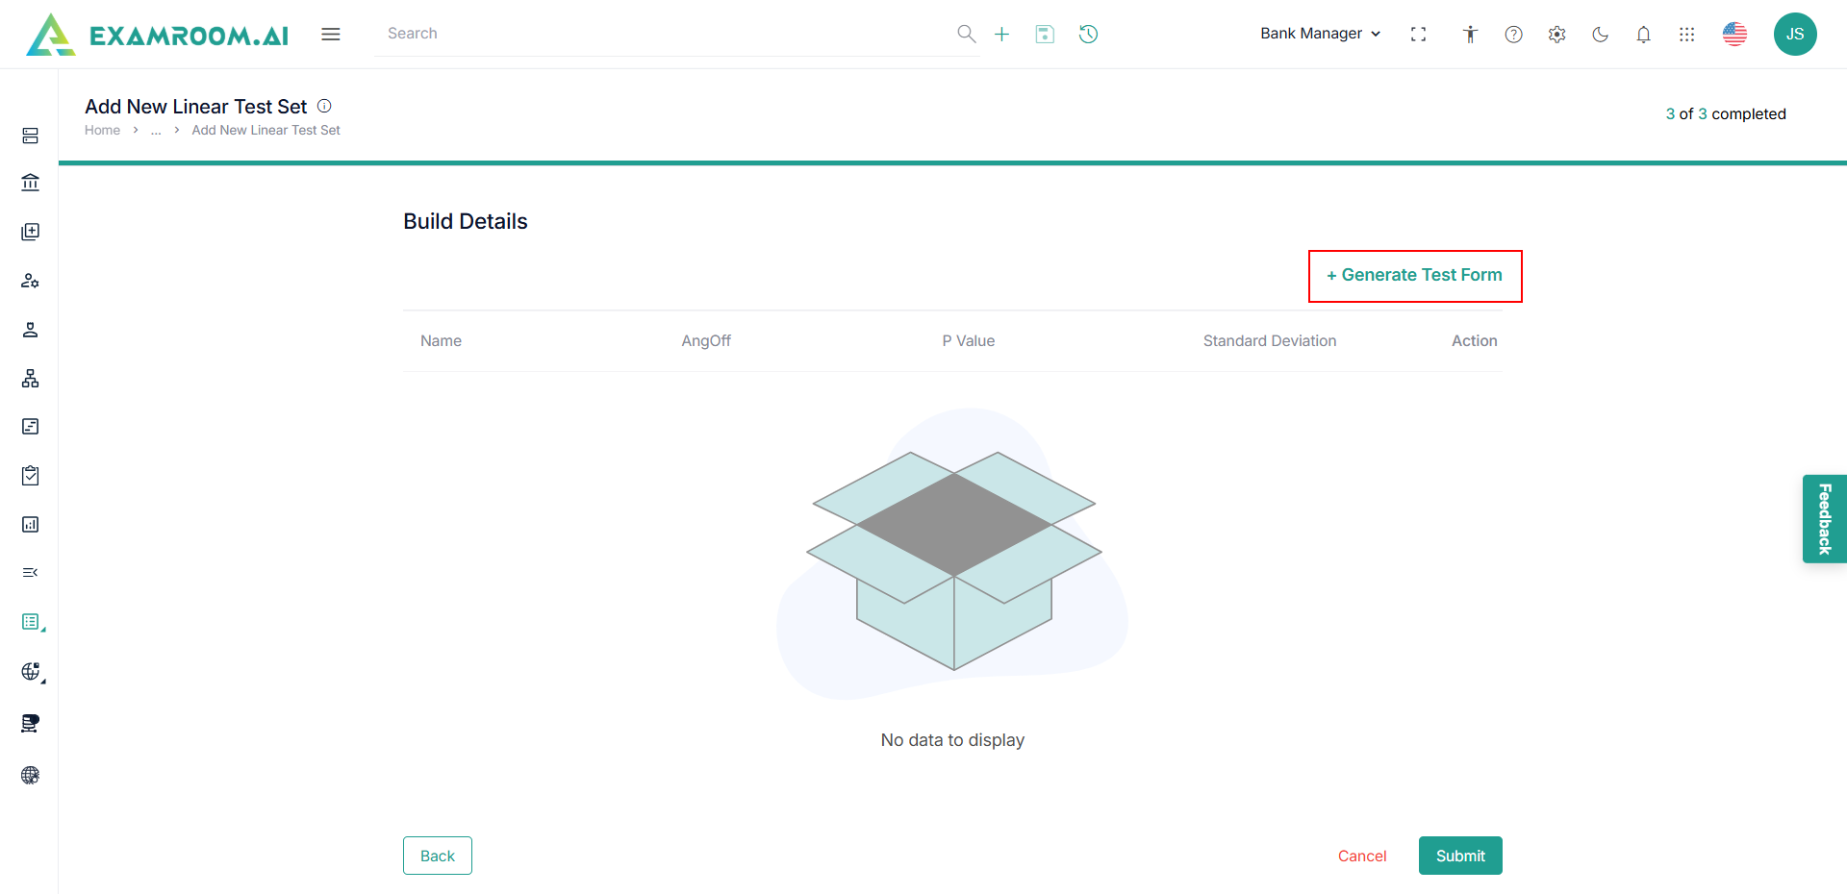Open settings gear icon
This screenshot has height=894, width=1847.
[1556, 35]
